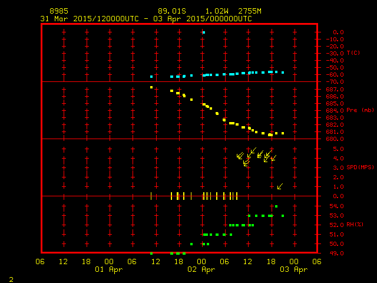Click the 682.0 pressure tick value
The width and height of the screenshot is (377, 283).
coord(335,124)
